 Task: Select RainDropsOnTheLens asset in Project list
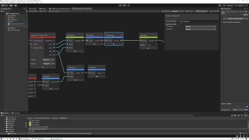coord(39,129)
